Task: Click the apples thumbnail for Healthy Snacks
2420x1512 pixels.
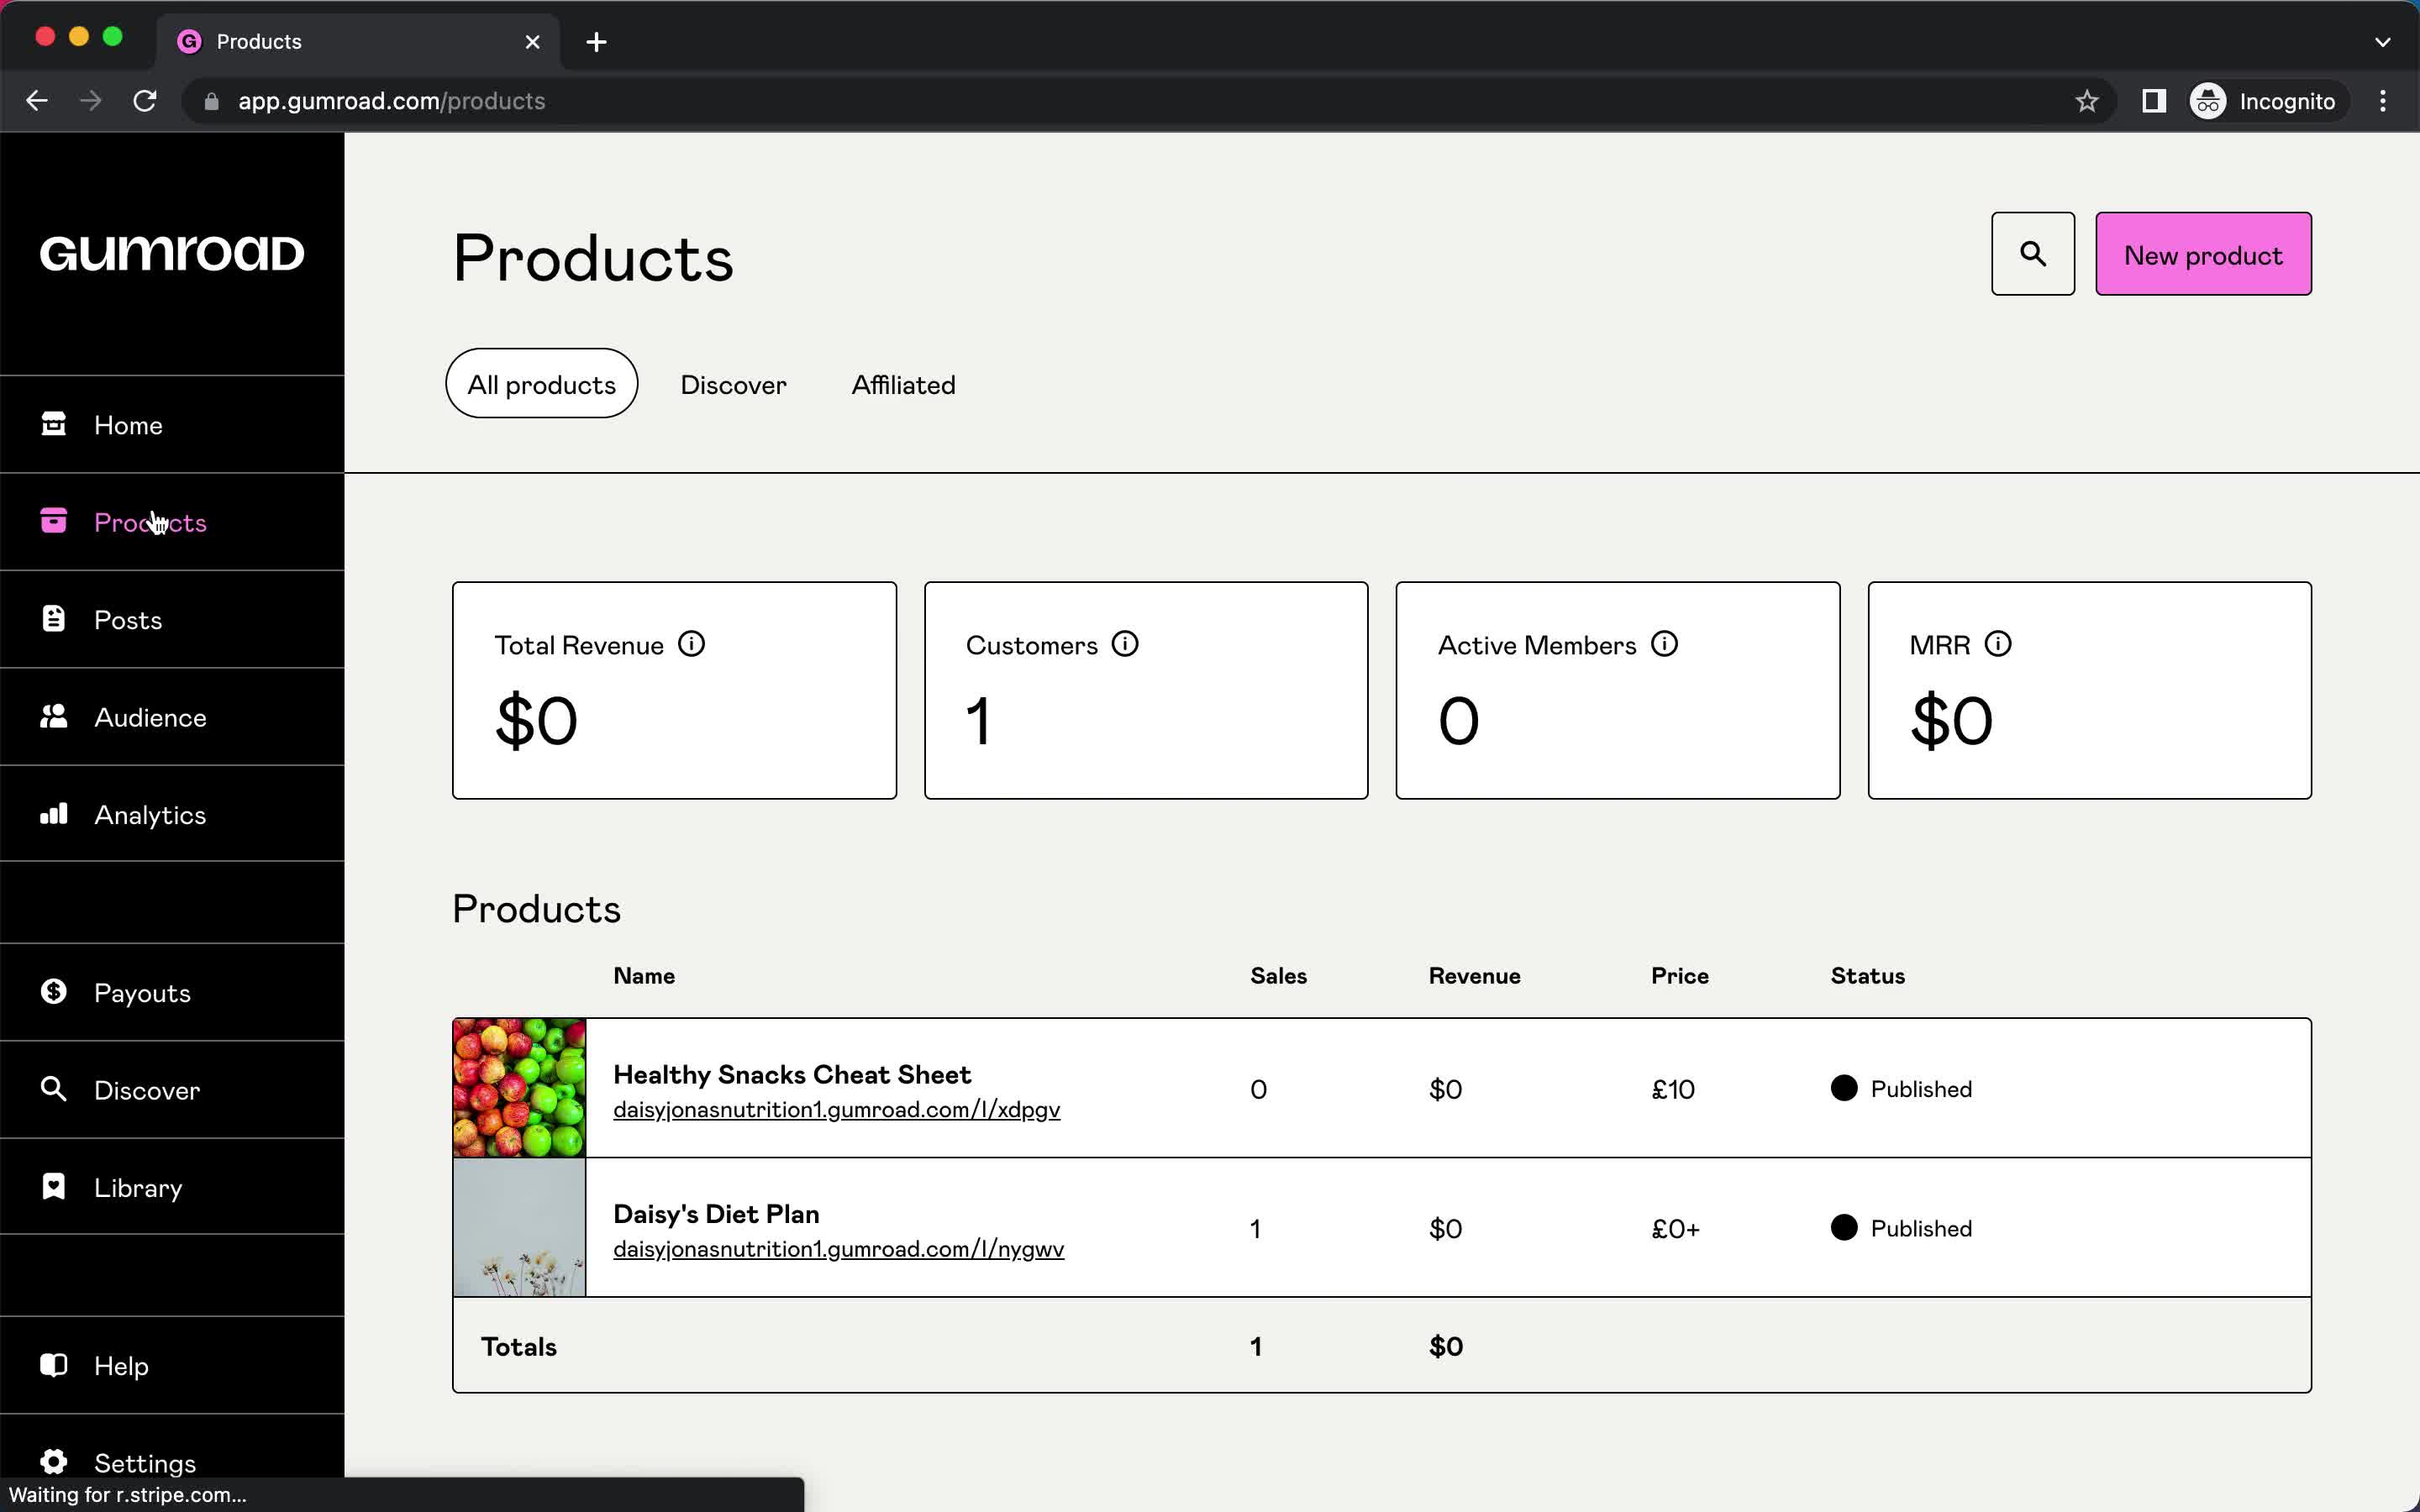Action: (x=519, y=1088)
